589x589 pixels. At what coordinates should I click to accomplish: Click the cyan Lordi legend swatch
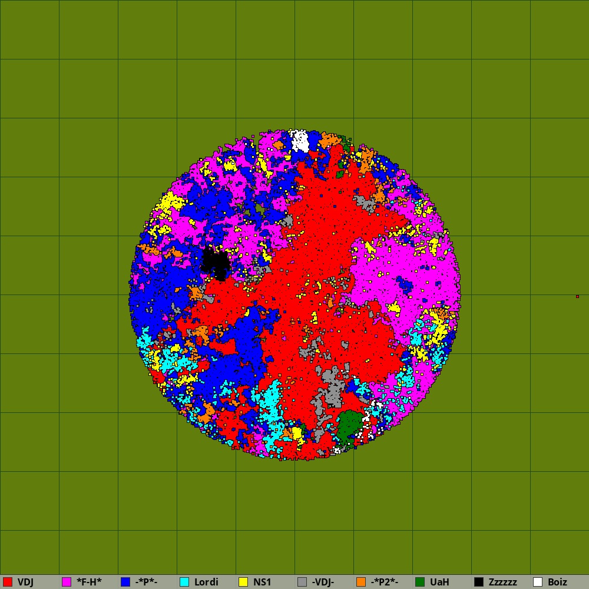click(184, 582)
